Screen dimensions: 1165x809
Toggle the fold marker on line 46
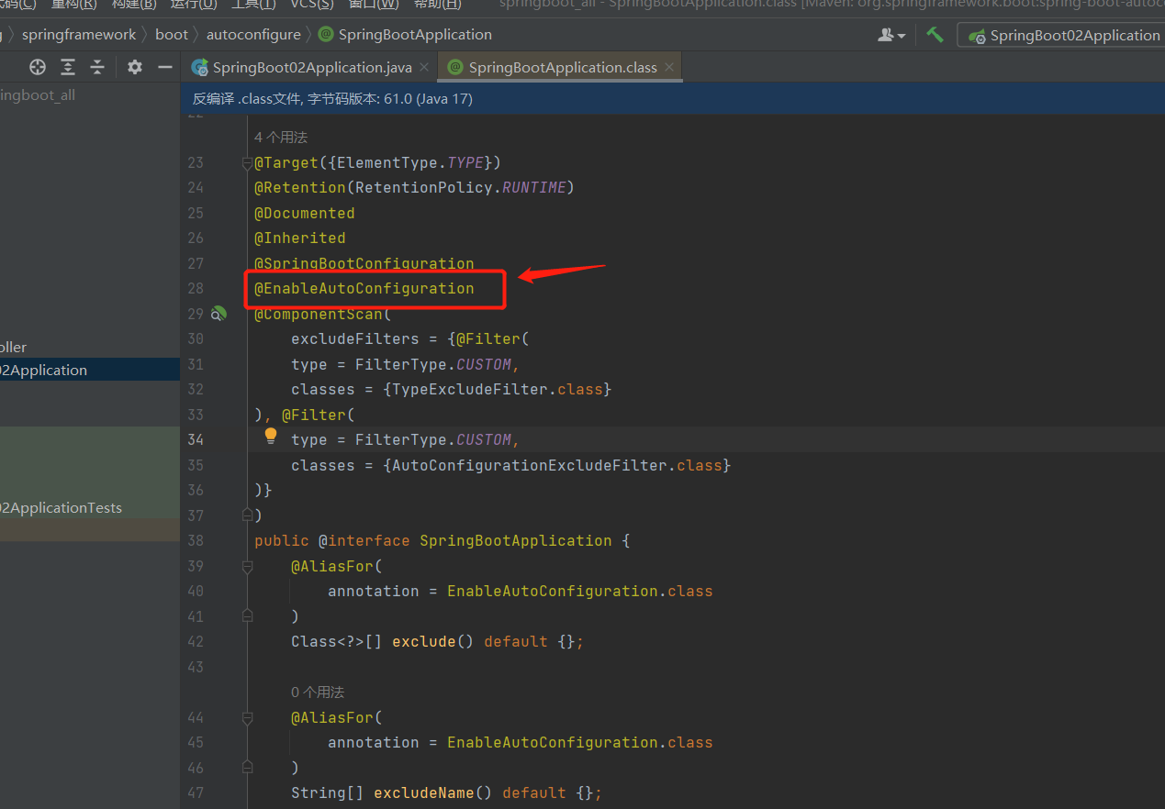click(x=246, y=766)
